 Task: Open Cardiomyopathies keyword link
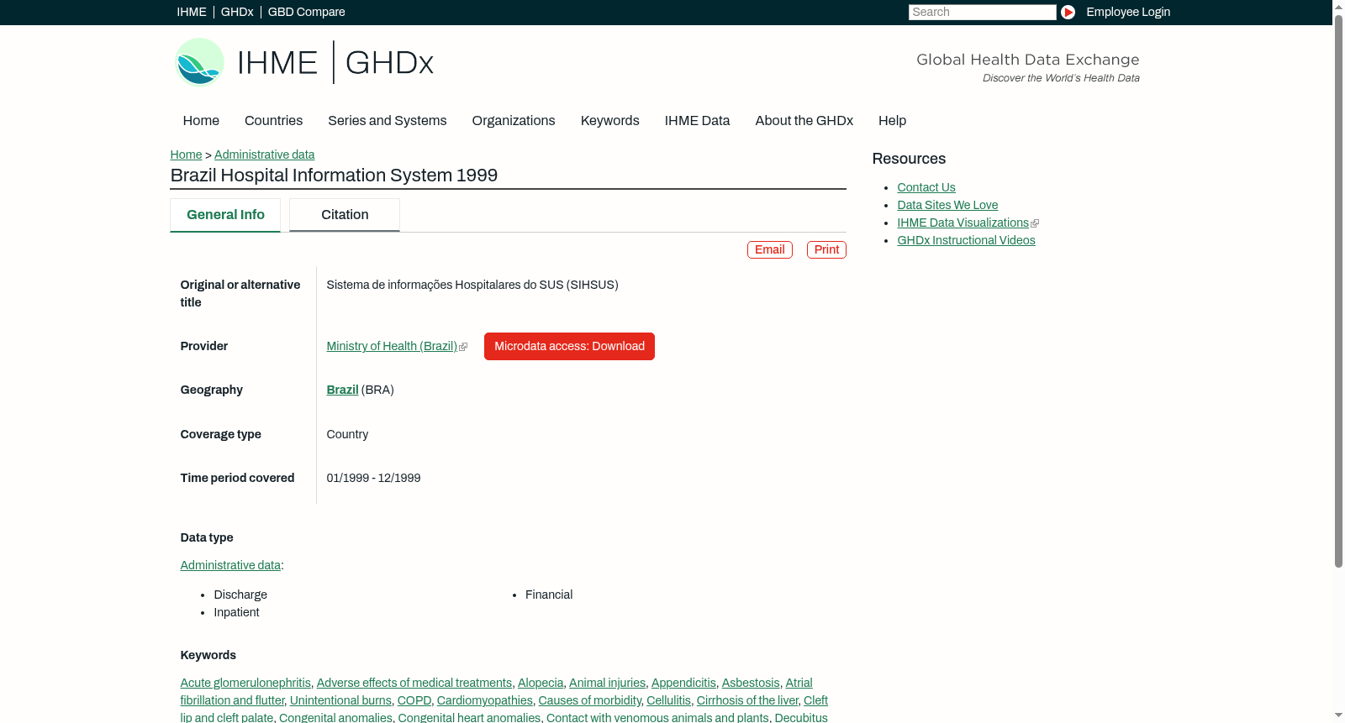point(485,700)
